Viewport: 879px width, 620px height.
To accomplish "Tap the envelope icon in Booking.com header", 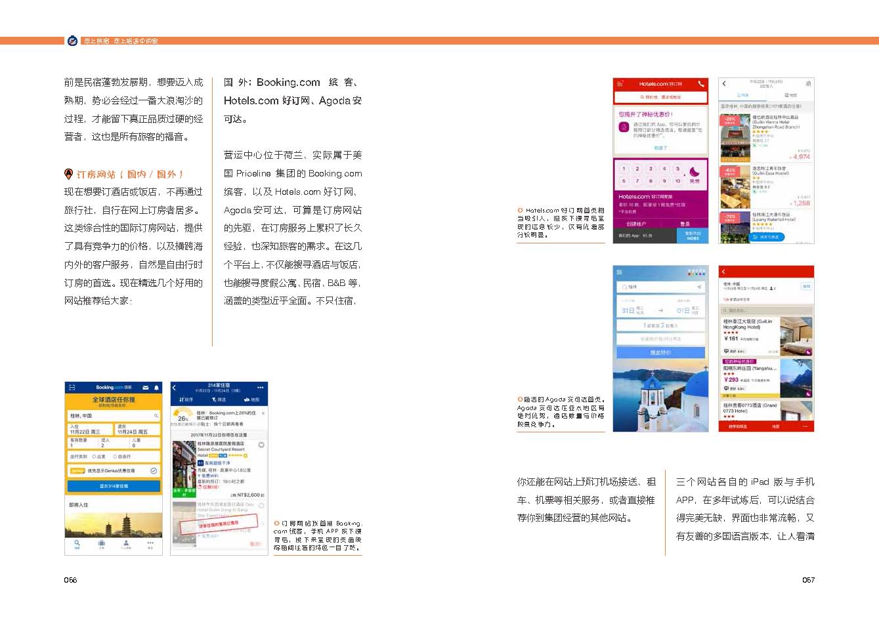I will tap(146, 388).
